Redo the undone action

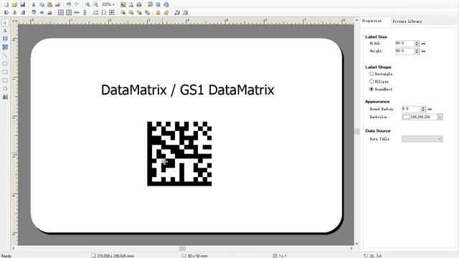tap(77, 4)
